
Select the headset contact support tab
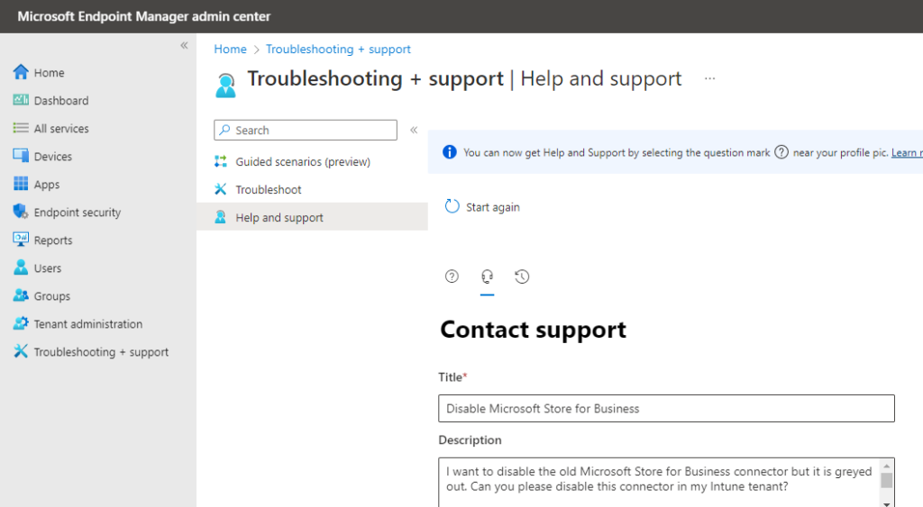tap(487, 276)
